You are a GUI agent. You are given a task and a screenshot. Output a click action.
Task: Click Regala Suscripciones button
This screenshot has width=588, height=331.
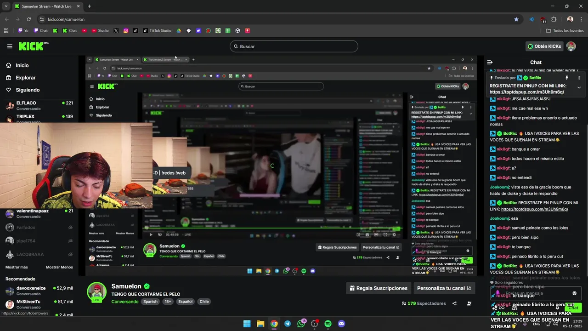click(379, 288)
